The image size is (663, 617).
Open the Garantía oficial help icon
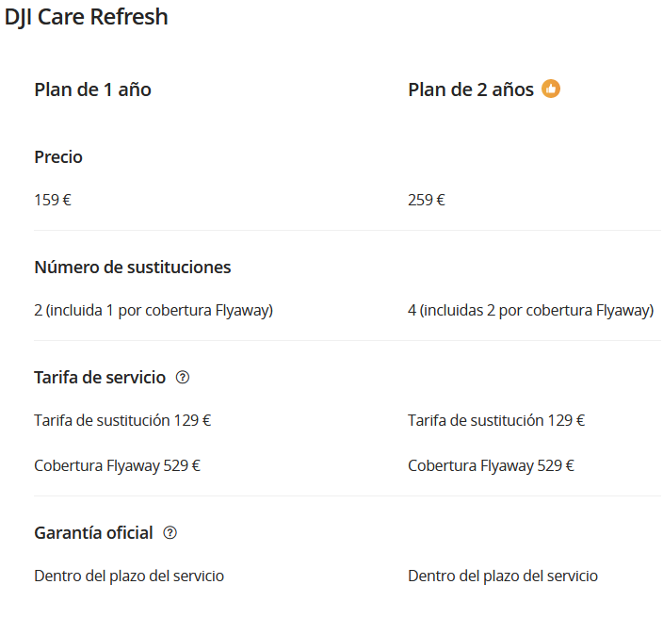(x=170, y=533)
